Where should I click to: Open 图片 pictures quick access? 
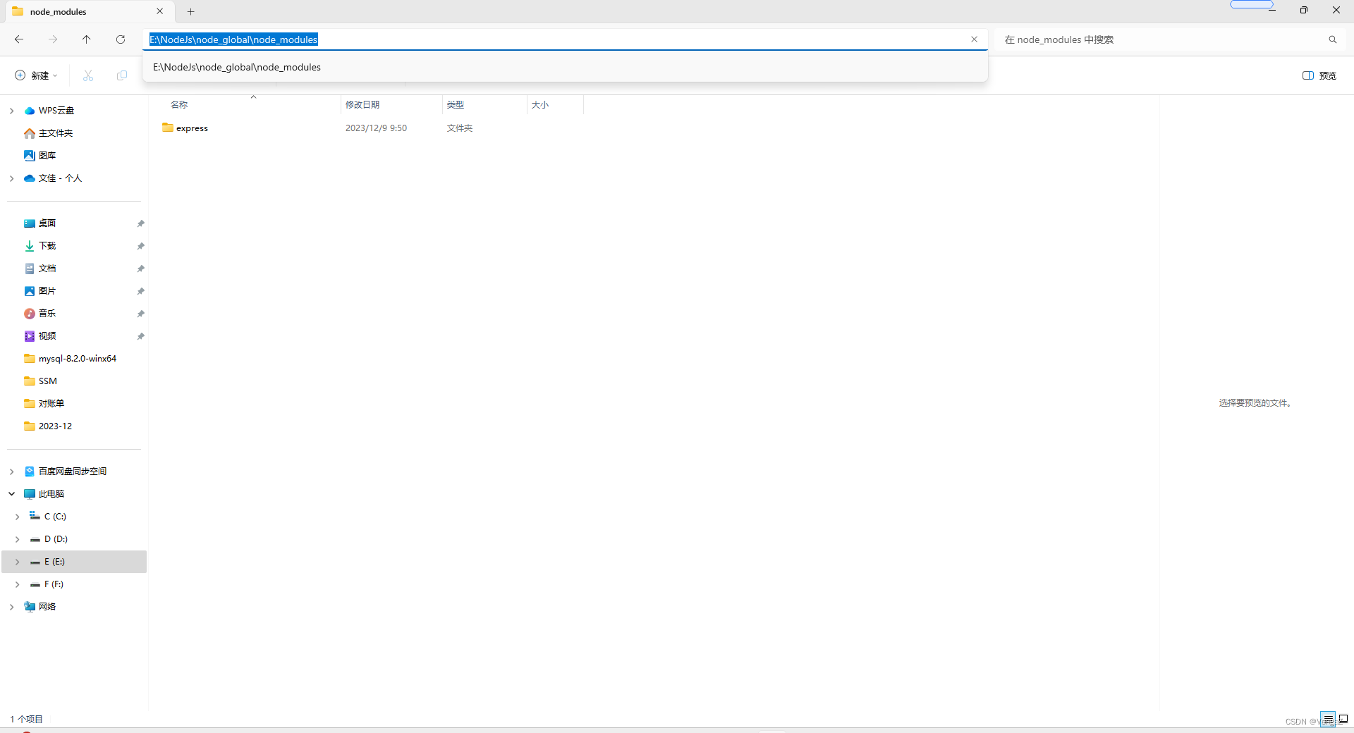tap(47, 291)
